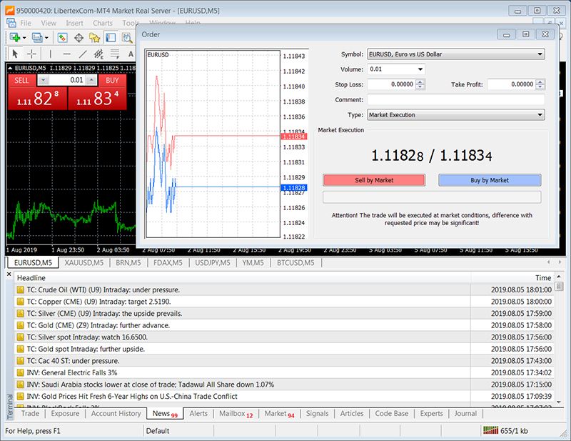This screenshot has height=441, width=571.
Task: Choose the Equidistant Channel tool
Action: 98,54
